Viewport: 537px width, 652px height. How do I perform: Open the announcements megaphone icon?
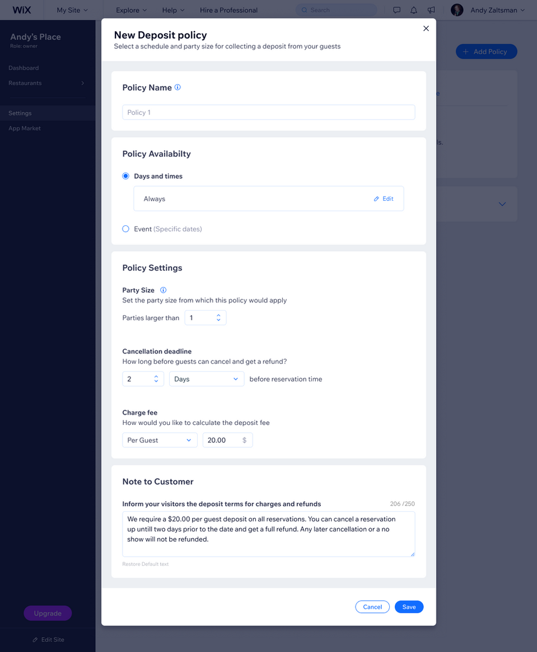[x=431, y=10]
